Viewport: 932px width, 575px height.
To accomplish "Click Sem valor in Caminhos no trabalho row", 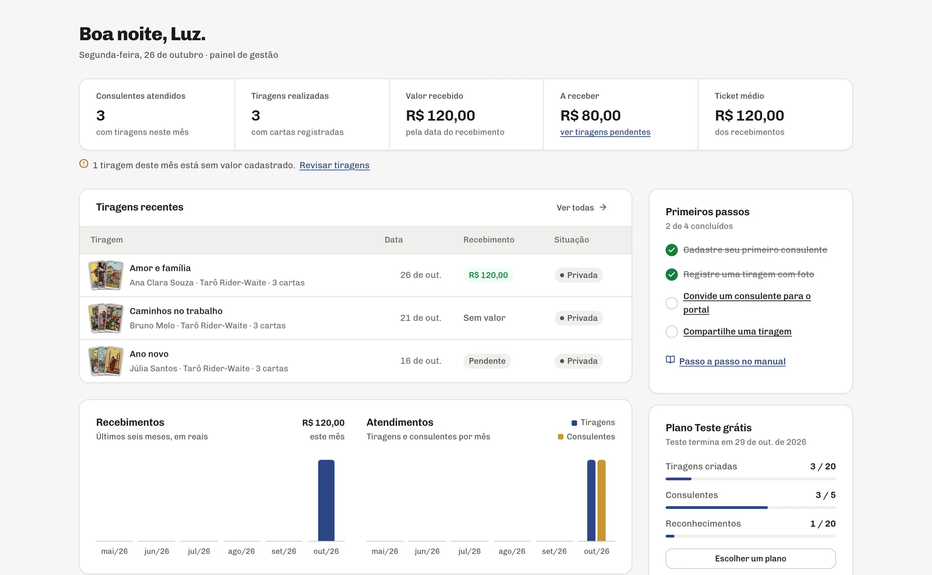I will click(x=484, y=318).
